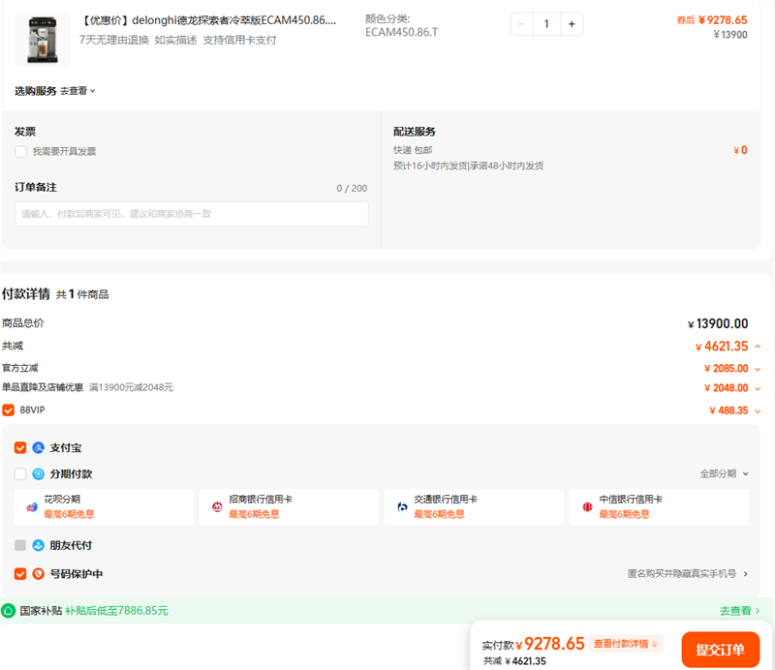Click the Alipay logo icon

[39, 448]
